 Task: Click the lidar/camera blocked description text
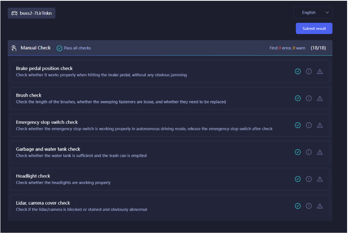tap(82, 209)
